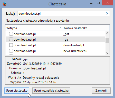This screenshot has width=115, height=98.
Task: Click the cookie list scrollbar thumb
Action: click(107, 40)
